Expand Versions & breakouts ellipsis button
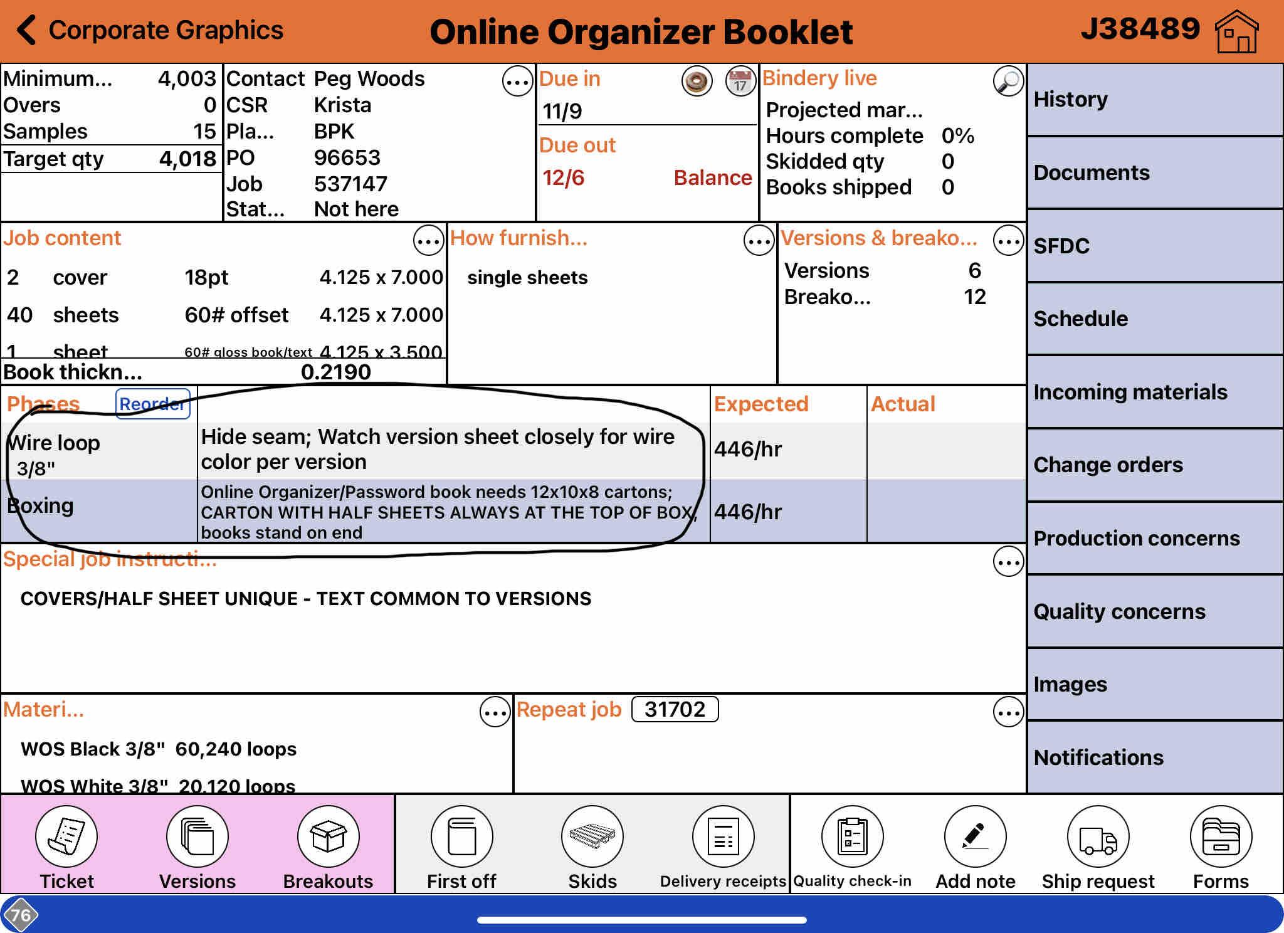1284x933 pixels. 1008,241
